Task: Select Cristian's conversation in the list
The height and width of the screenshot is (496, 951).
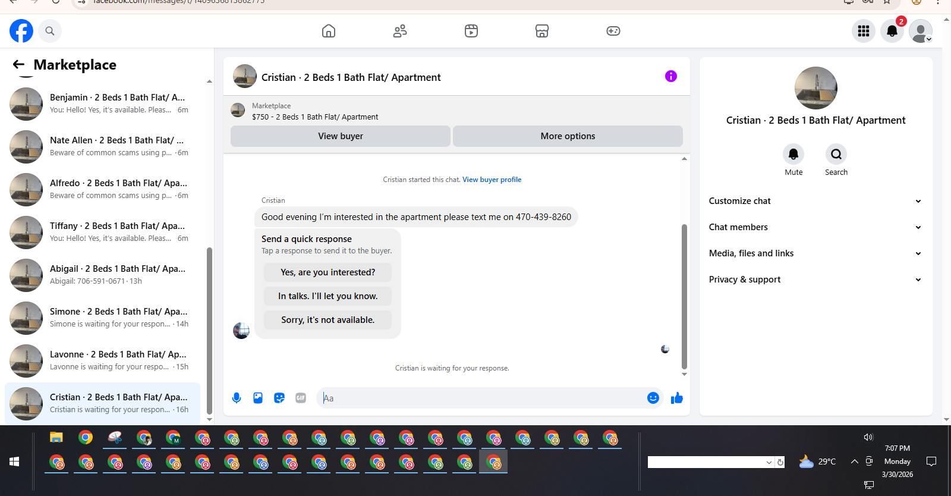Action: click(x=102, y=403)
